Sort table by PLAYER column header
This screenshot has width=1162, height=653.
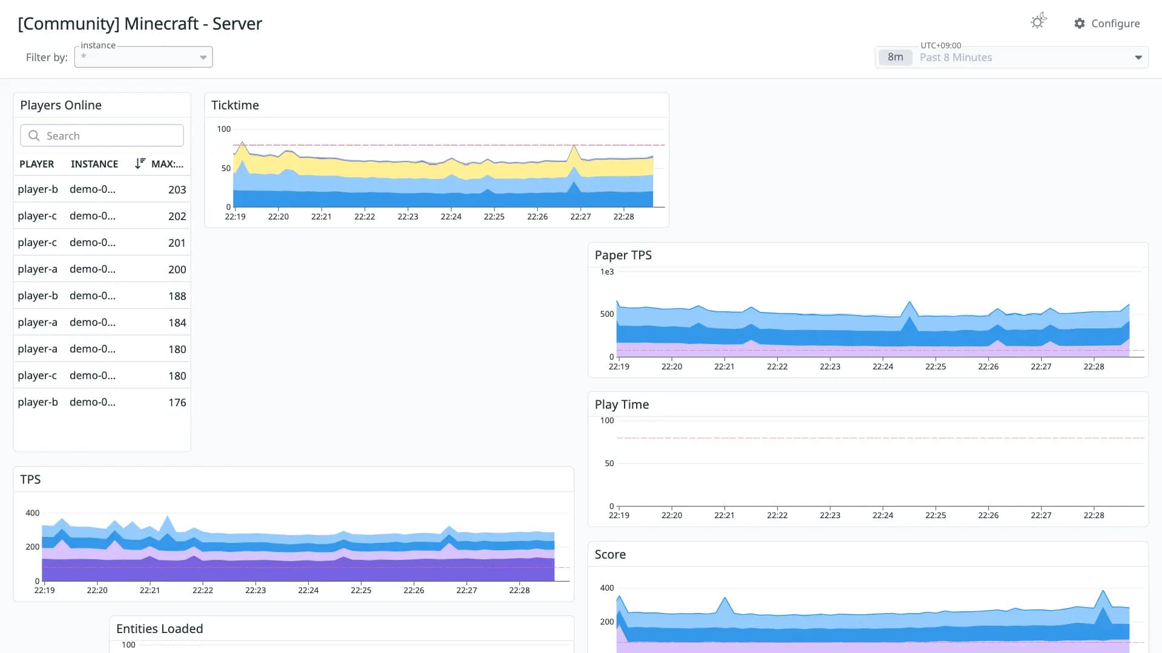(x=36, y=164)
